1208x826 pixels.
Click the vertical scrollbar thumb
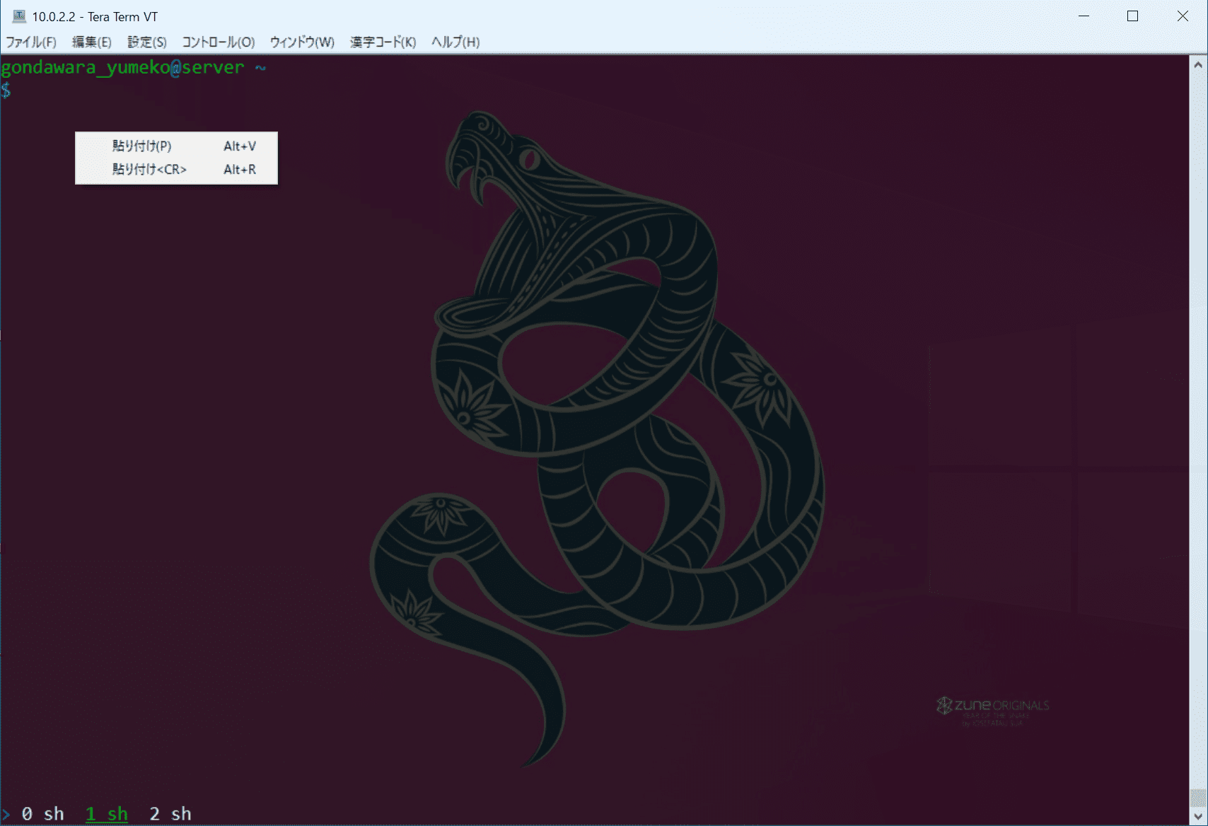click(1198, 798)
